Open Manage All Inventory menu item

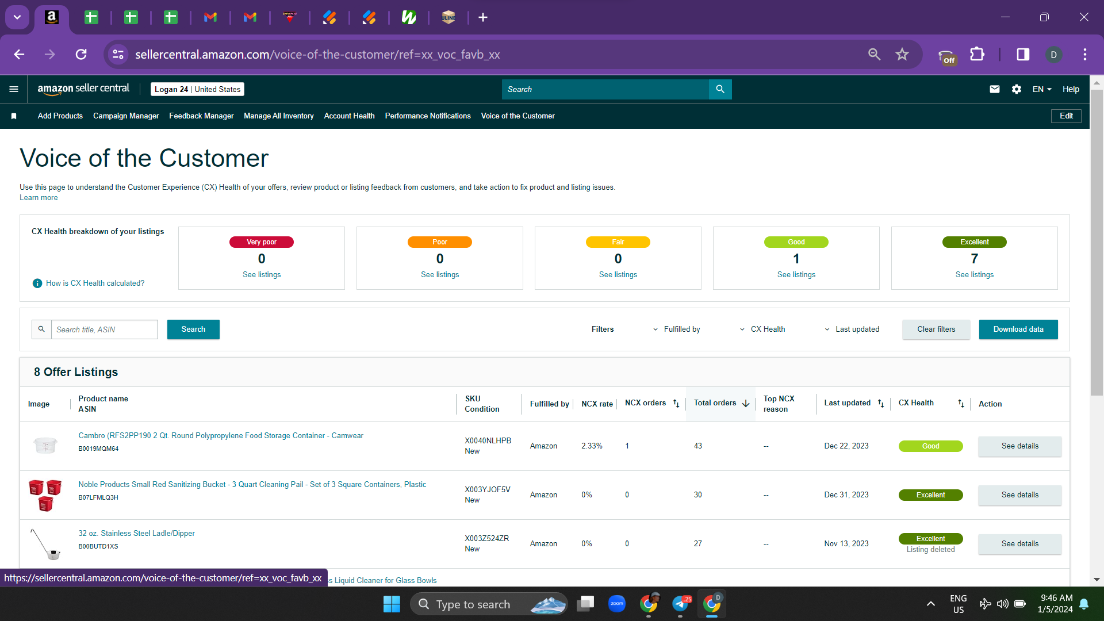[x=279, y=116]
